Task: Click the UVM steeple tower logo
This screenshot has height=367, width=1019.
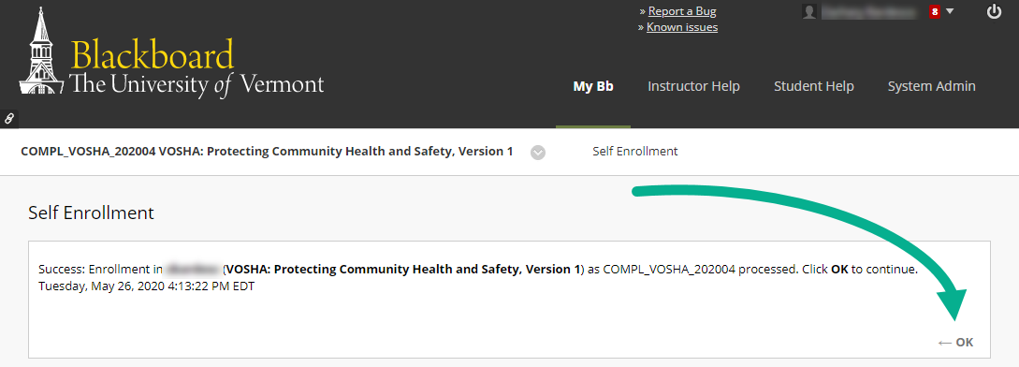Action: (41, 54)
